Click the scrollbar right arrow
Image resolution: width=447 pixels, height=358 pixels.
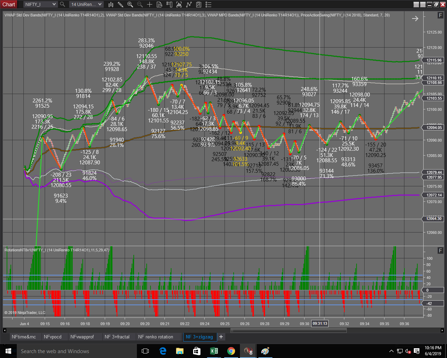click(x=442, y=330)
